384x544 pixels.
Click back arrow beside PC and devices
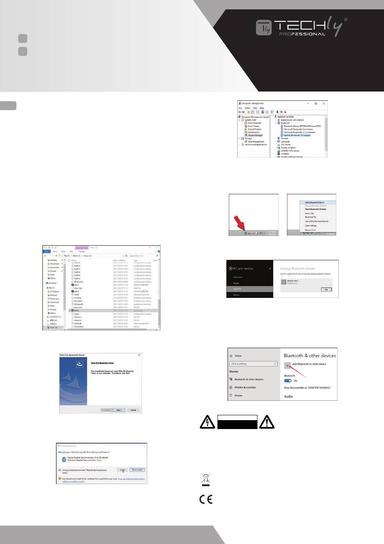pyautogui.click(x=231, y=268)
